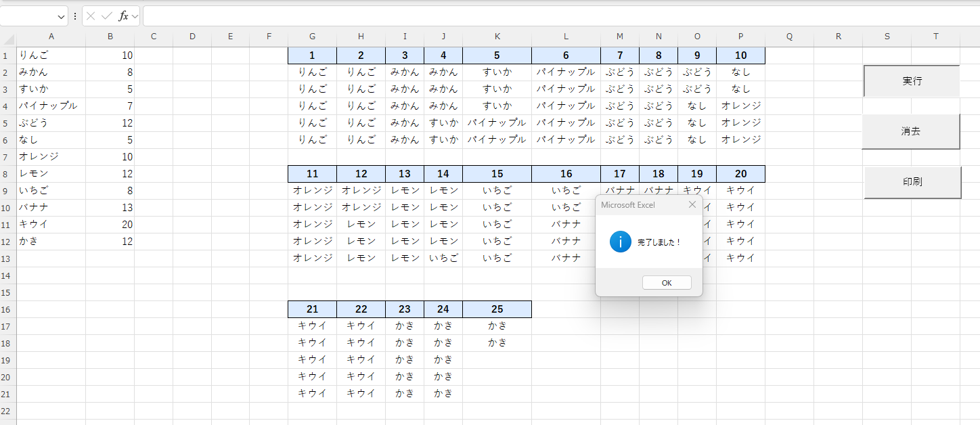Image resolution: width=980 pixels, height=425 pixels.
Task: Click the blue info icon in the dialog
Action: pyautogui.click(x=620, y=242)
